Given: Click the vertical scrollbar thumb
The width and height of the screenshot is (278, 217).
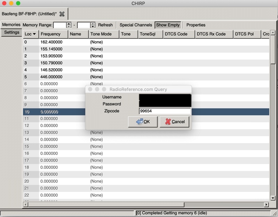Looking at the screenshot, I should pos(273,49).
